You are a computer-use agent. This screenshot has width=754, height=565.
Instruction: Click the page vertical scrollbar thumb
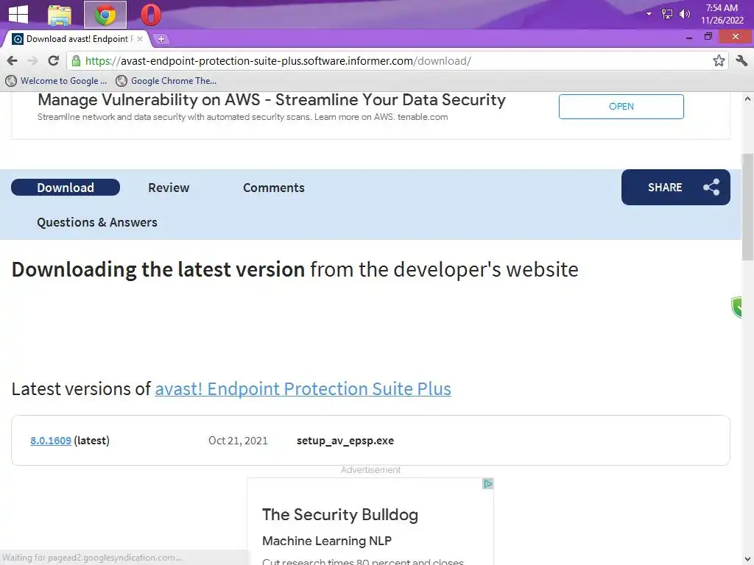(x=748, y=207)
